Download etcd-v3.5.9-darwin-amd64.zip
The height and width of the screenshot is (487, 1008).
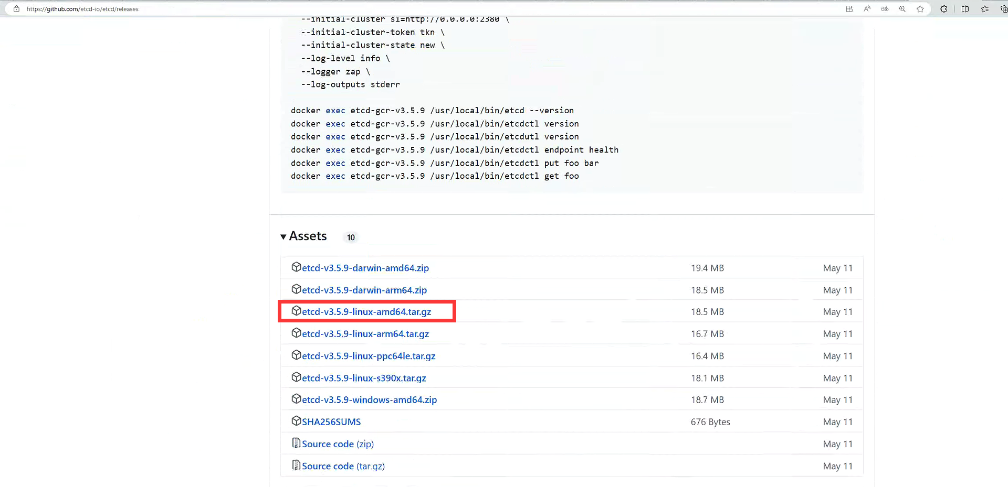(x=365, y=268)
